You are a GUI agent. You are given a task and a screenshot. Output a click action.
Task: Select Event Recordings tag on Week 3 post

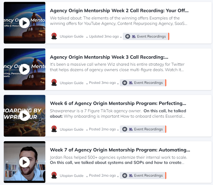pos(143,83)
